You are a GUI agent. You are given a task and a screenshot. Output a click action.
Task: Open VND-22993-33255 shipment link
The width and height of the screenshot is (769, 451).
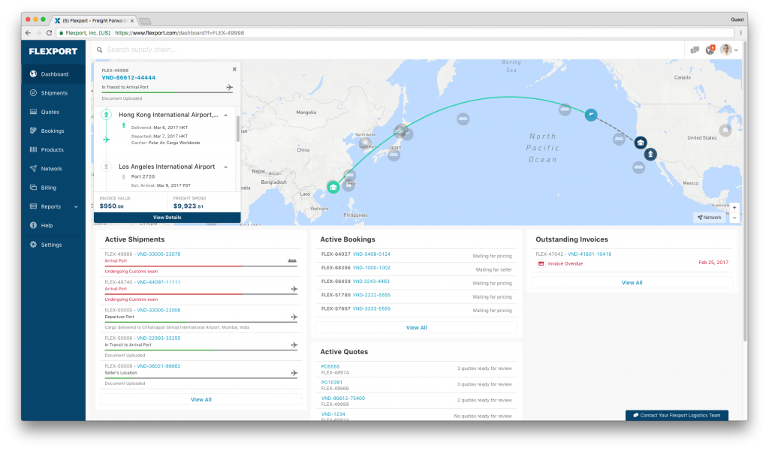click(x=158, y=338)
